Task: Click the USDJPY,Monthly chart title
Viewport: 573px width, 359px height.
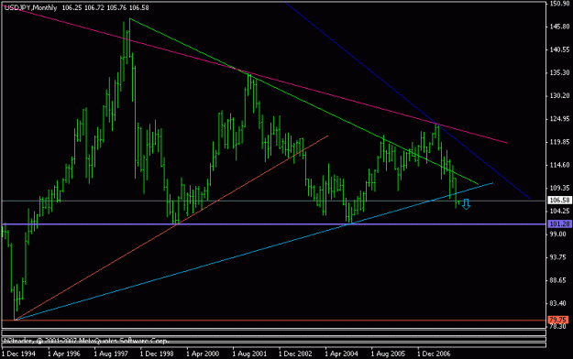Action: coord(30,7)
